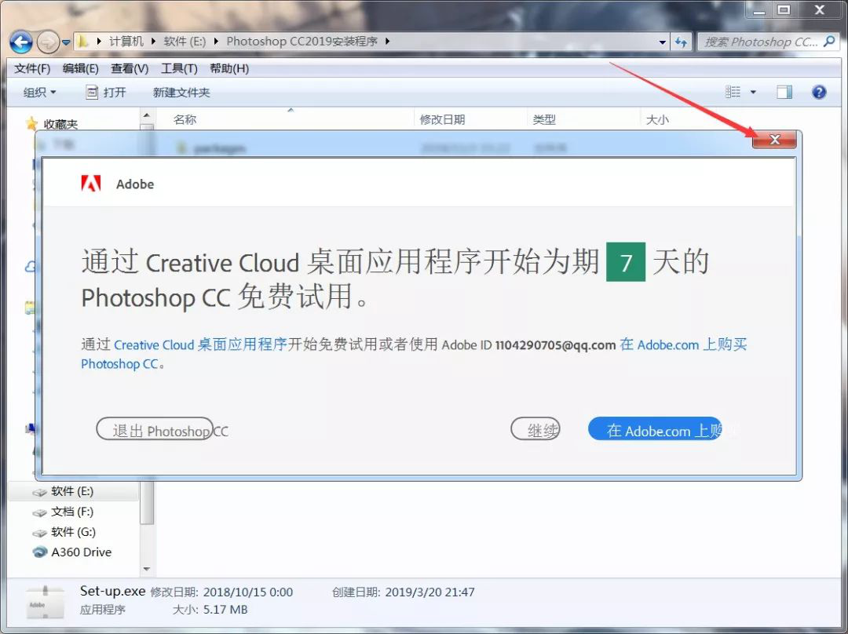Open the address bar history dropdown
Screen dimensions: 848x634
click(x=662, y=42)
